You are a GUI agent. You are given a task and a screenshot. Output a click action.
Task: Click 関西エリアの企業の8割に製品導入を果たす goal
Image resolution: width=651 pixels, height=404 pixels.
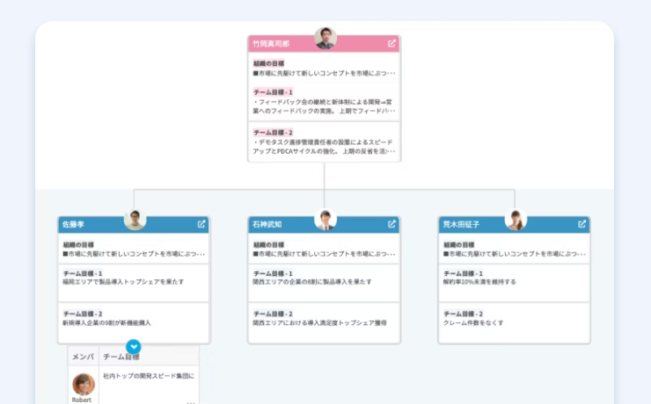tap(312, 282)
